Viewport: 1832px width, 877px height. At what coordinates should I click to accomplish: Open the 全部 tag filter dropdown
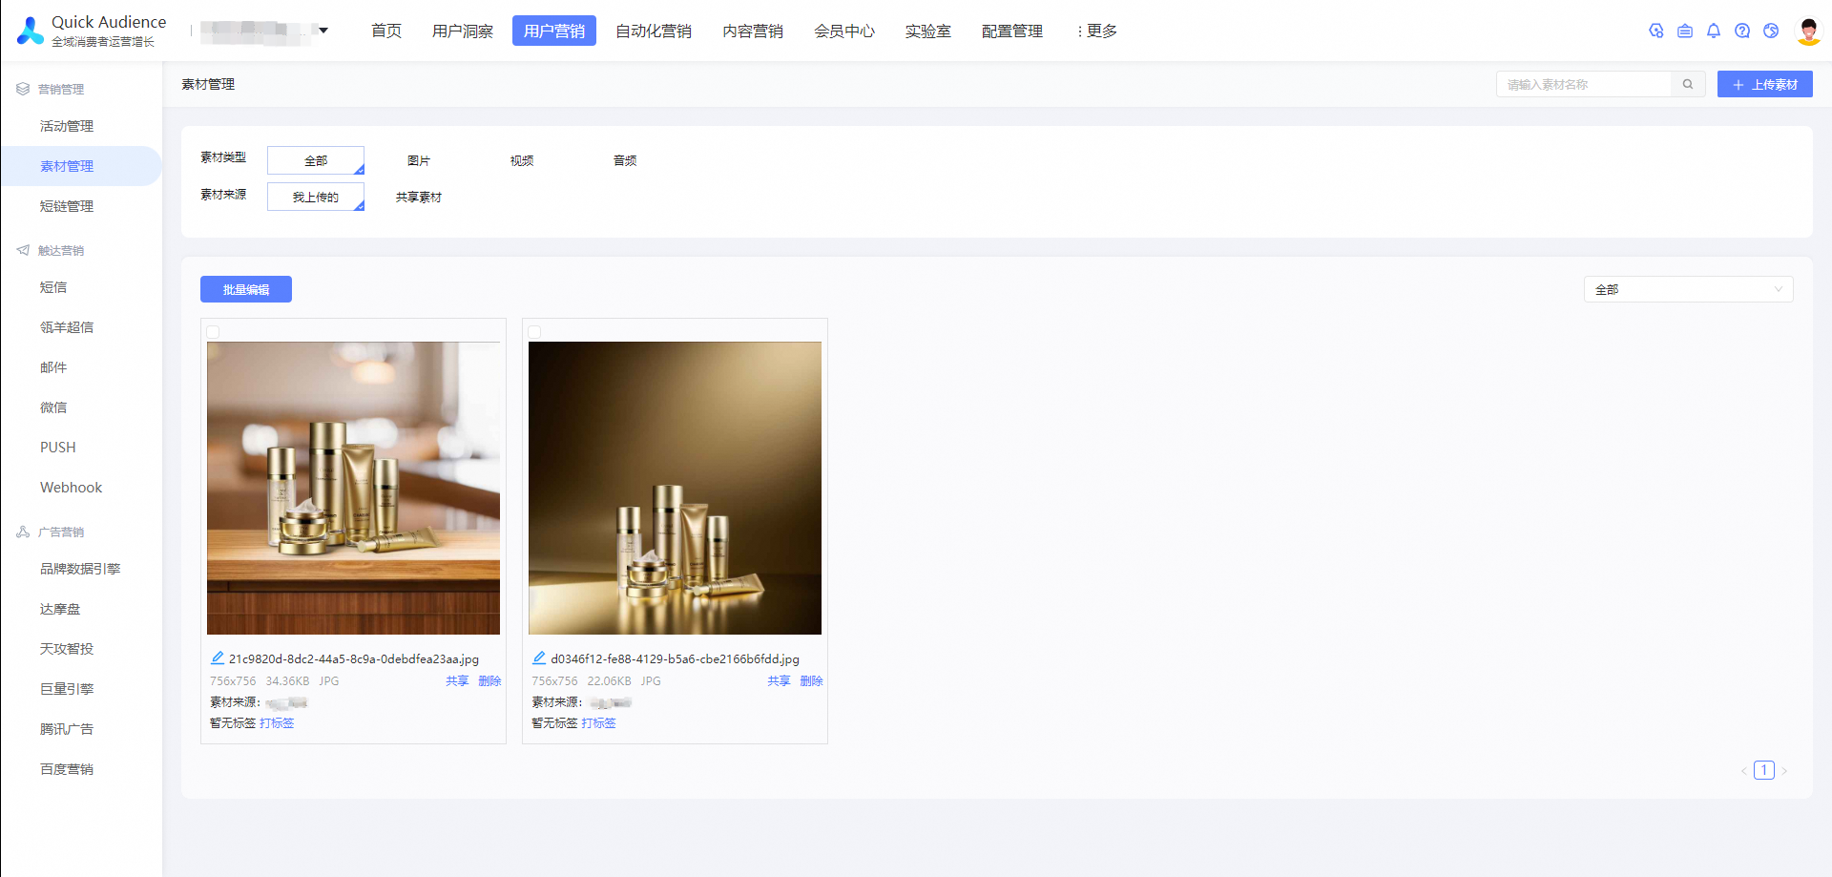point(1688,289)
